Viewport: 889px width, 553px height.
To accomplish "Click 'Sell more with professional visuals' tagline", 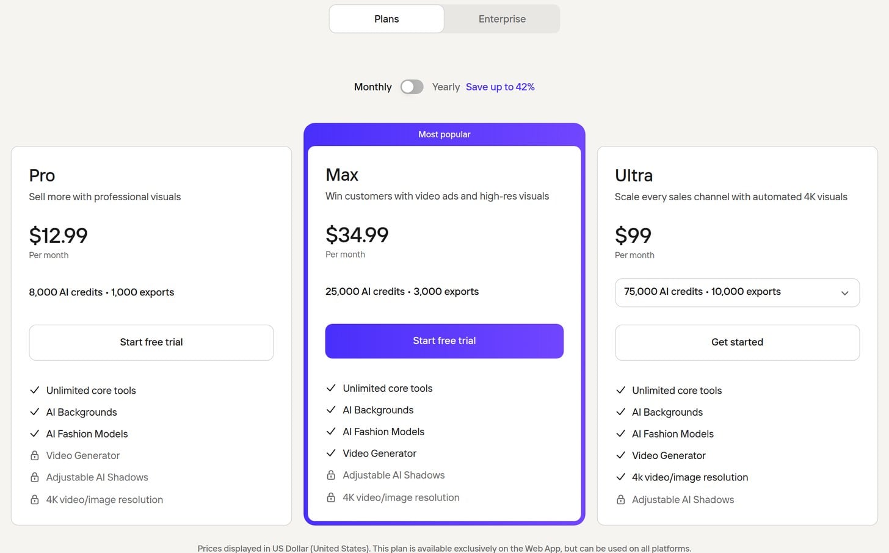I will 105,197.
